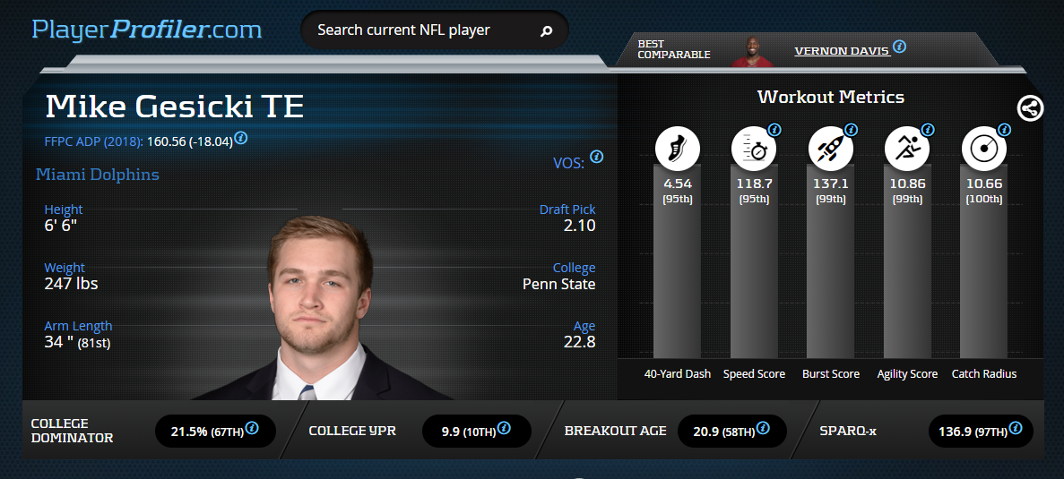Click info icon next to Vernon Davis
Viewport: 1064px width, 479px height.
click(899, 46)
